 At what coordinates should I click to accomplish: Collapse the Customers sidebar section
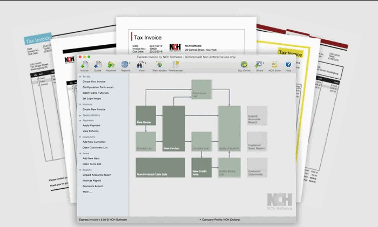[x=80, y=137]
